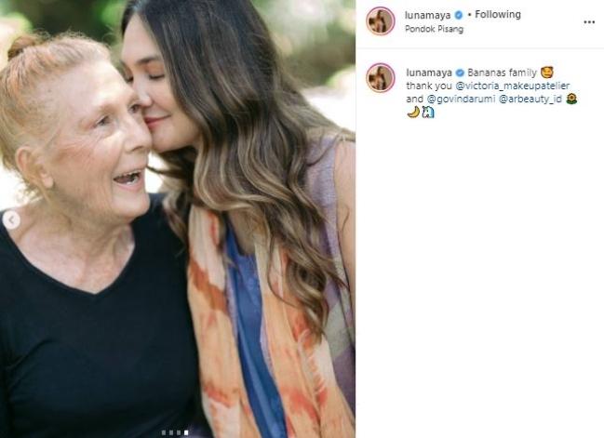Click the avatar beside the caption
604x438 pixels.
coord(380,77)
